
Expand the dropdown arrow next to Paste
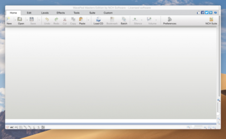click(x=89, y=20)
